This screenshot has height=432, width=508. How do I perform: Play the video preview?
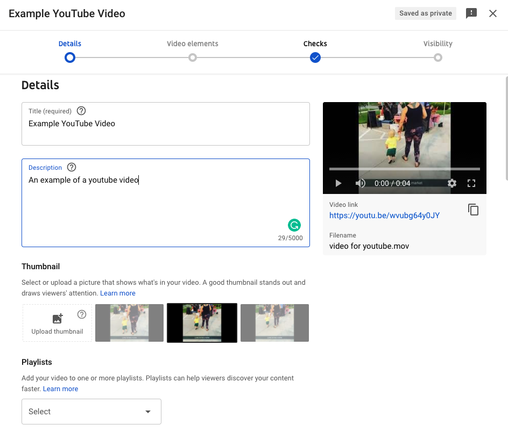pyautogui.click(x=338, y=183)
